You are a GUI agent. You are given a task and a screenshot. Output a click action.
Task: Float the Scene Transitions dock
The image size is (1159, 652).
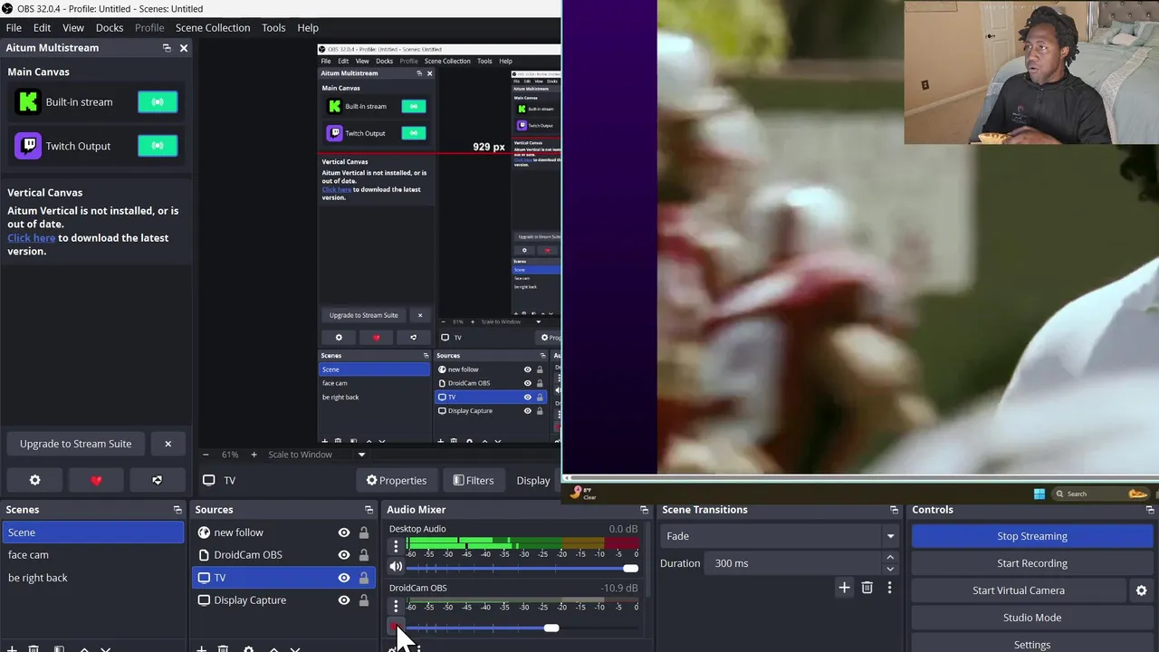click(894, 510)
